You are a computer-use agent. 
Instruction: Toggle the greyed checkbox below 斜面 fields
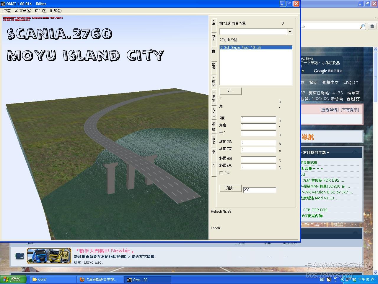tap(221, 173)
